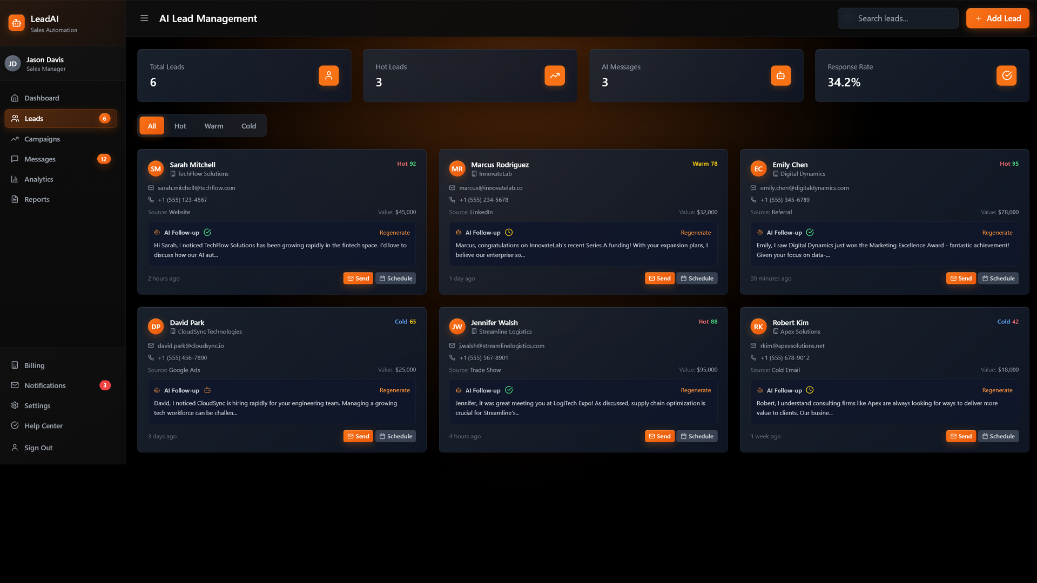
Task: Click the SM avatar for Sarah Mitchell
Action: pos(156,168)
